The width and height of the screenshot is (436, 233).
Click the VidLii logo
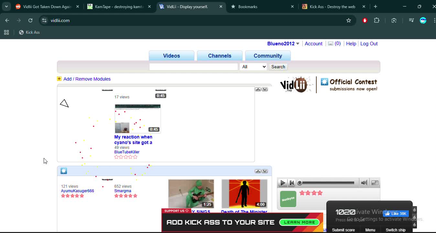pos(294,84)
